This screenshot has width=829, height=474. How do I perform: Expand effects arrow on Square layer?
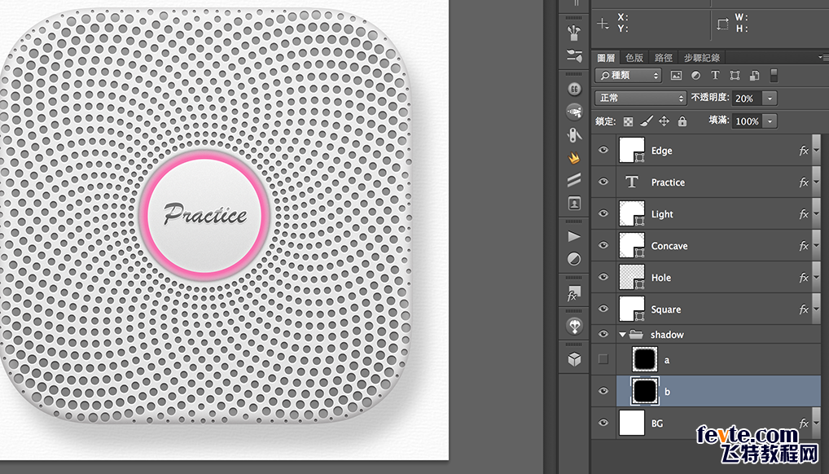click(816, 309)
